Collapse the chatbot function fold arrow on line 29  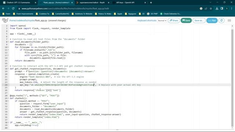tap(8, 98)
